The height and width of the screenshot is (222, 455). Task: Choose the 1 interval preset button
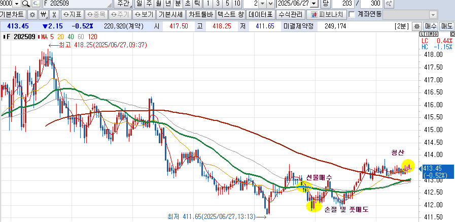pyautogui.click(x=208, y=4)
